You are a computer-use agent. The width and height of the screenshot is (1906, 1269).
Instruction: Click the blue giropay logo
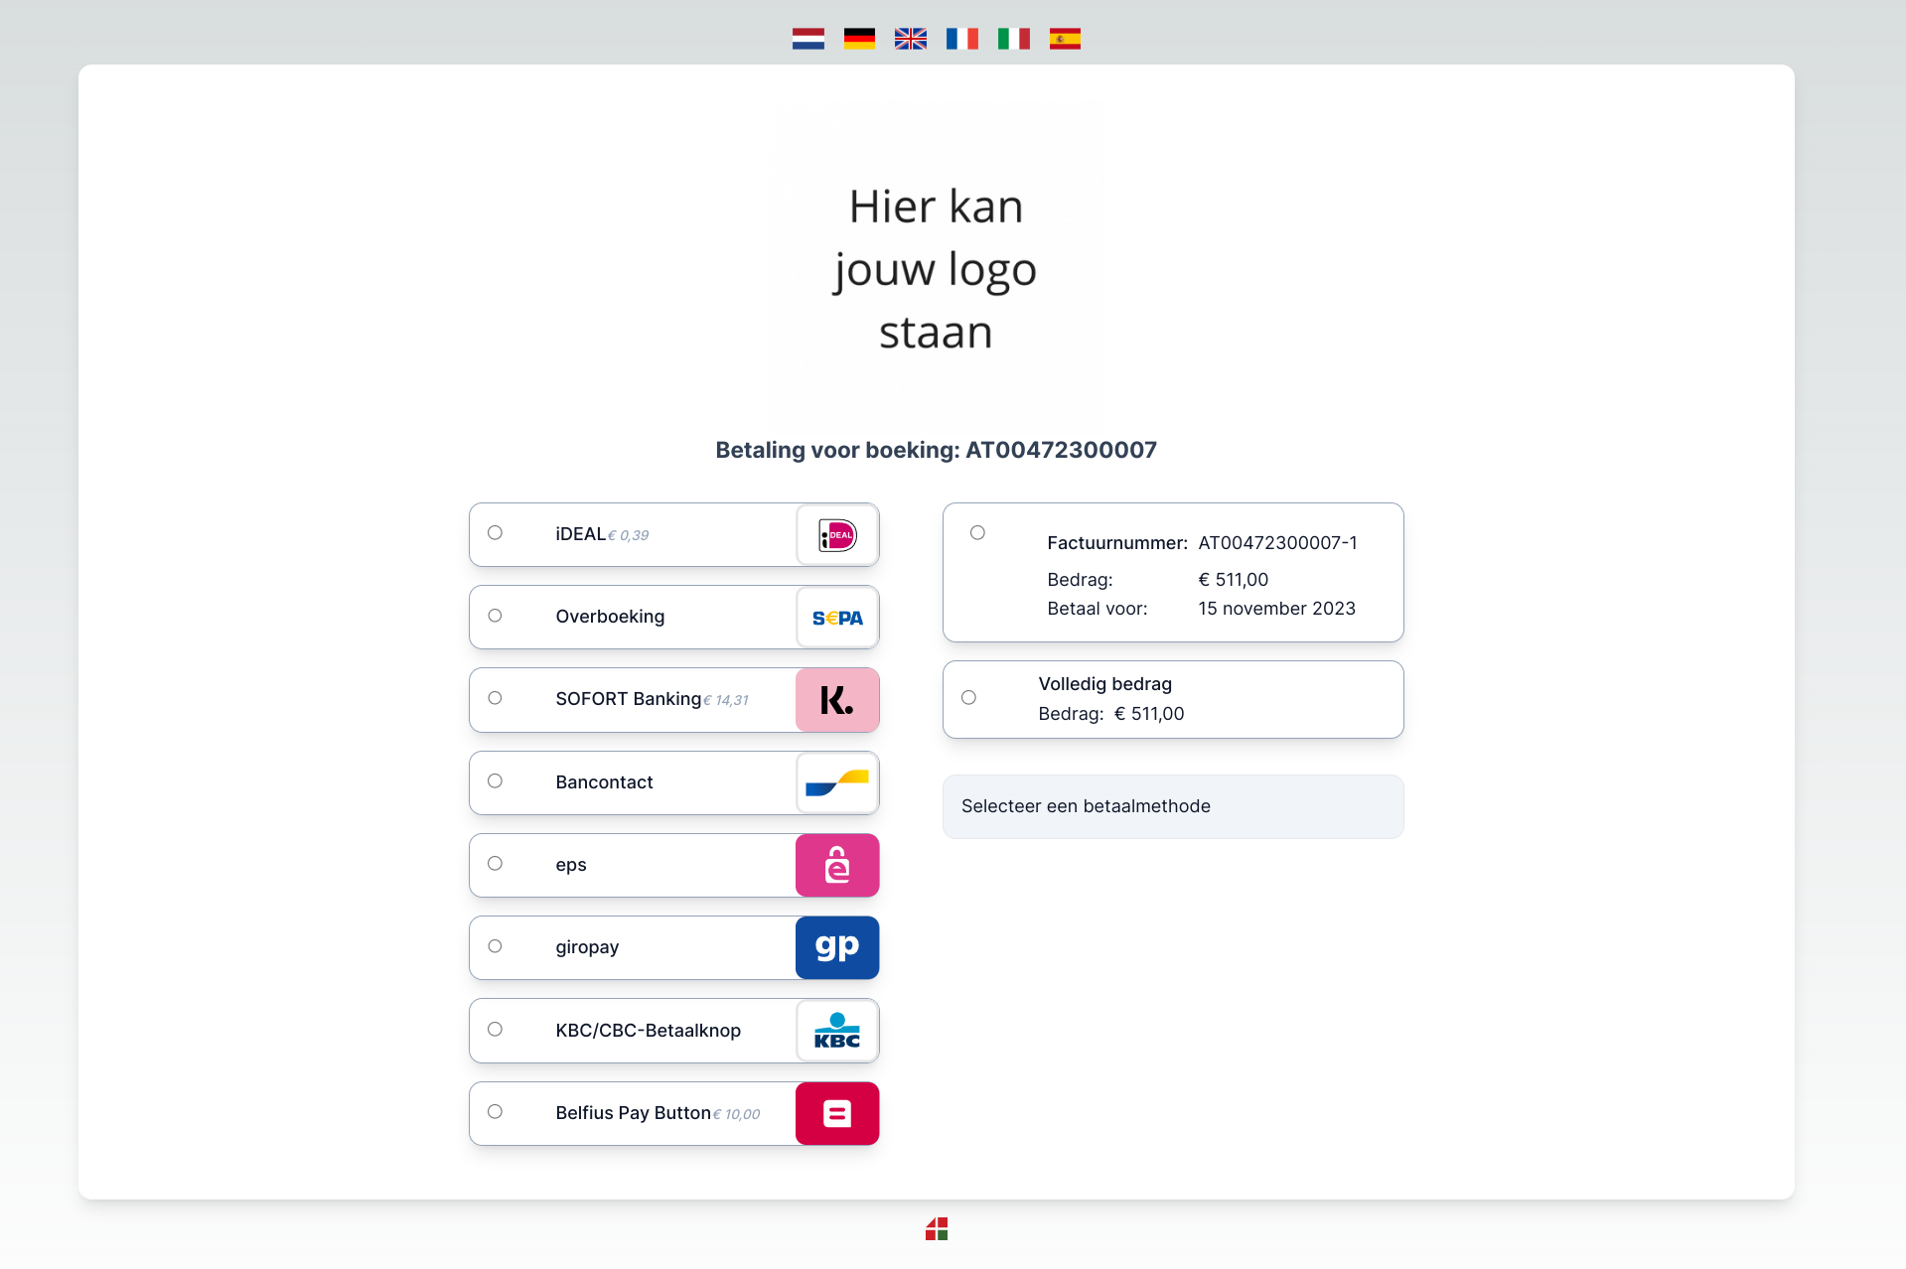(x=837, y=947)
